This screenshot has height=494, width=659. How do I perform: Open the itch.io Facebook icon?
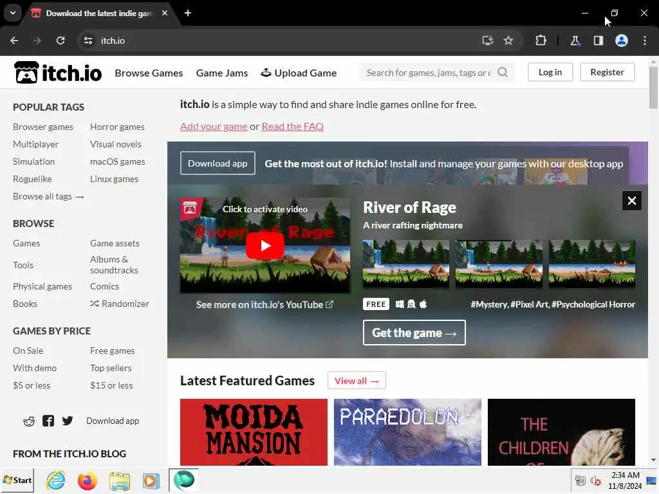point(48,421)
